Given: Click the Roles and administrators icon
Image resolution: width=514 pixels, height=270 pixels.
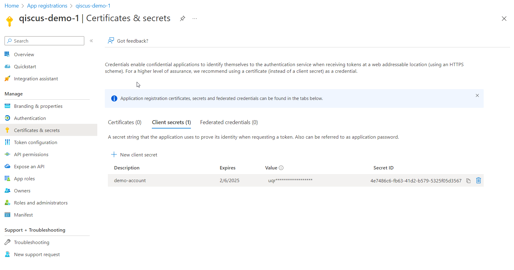Looking at the screenshot, I should click(7, 203).
